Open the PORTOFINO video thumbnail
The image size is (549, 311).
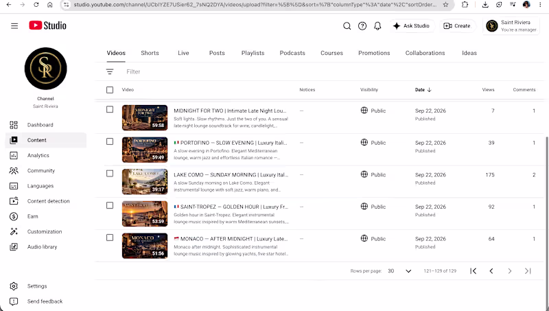145,150
